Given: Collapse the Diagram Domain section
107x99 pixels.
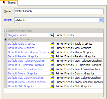Looking at the screenshot, I should (x=5, y=31).
